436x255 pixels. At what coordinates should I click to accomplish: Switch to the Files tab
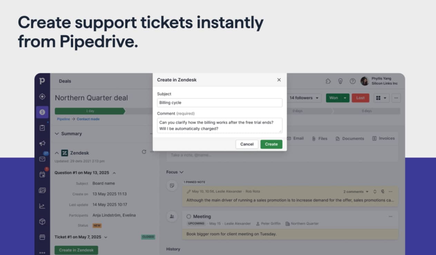(x=319, y=139)
